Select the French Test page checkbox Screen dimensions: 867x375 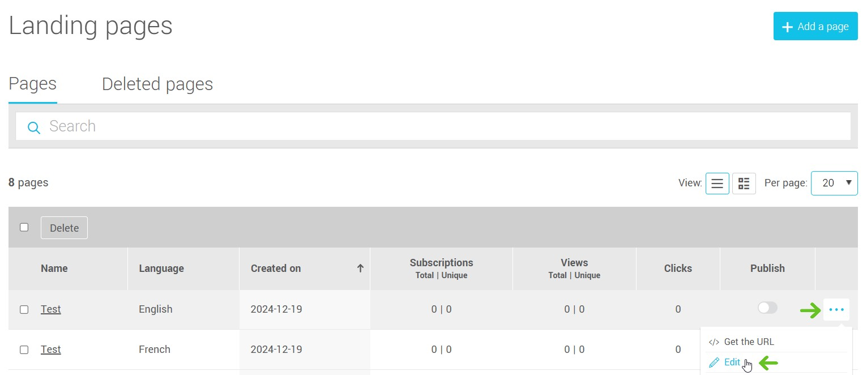tap(24, 350)
